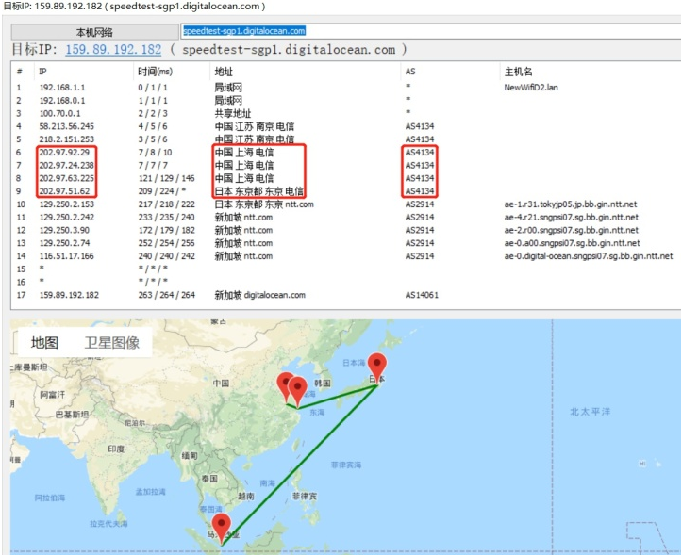The image size is (682, 555).
Task: Click hostname NewWifiD2.lan in first row
Action: [x=531, y=87]
